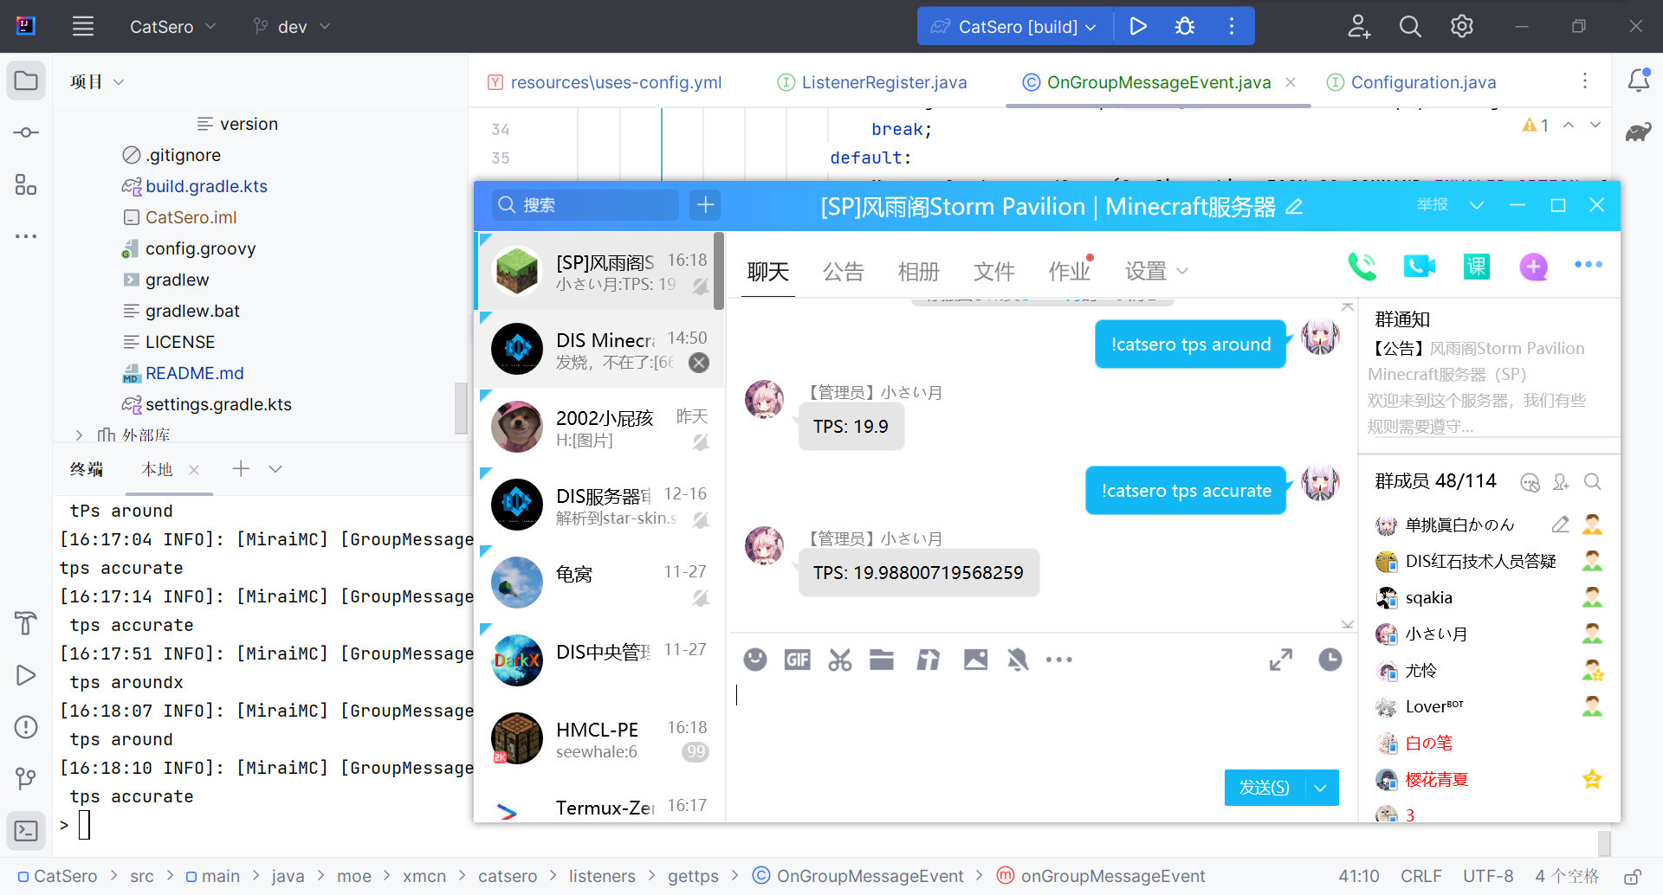
Task: Use the scissors screenshot tool in chat
Action: [839, 660]
